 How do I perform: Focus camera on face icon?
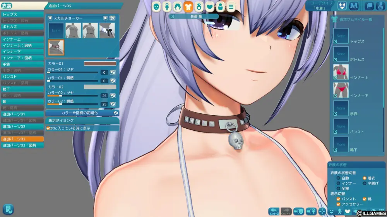coord(299,211)
